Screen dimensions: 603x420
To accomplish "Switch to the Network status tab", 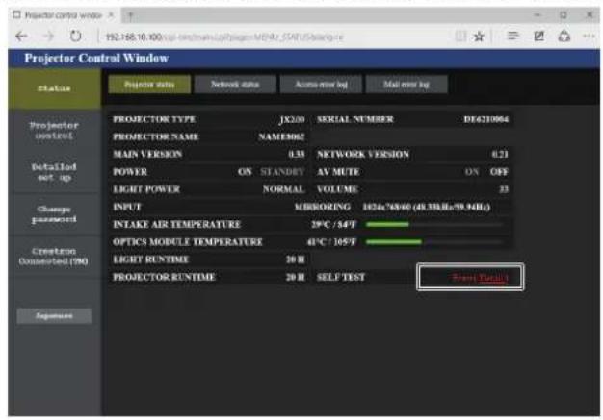I will 235,85.
